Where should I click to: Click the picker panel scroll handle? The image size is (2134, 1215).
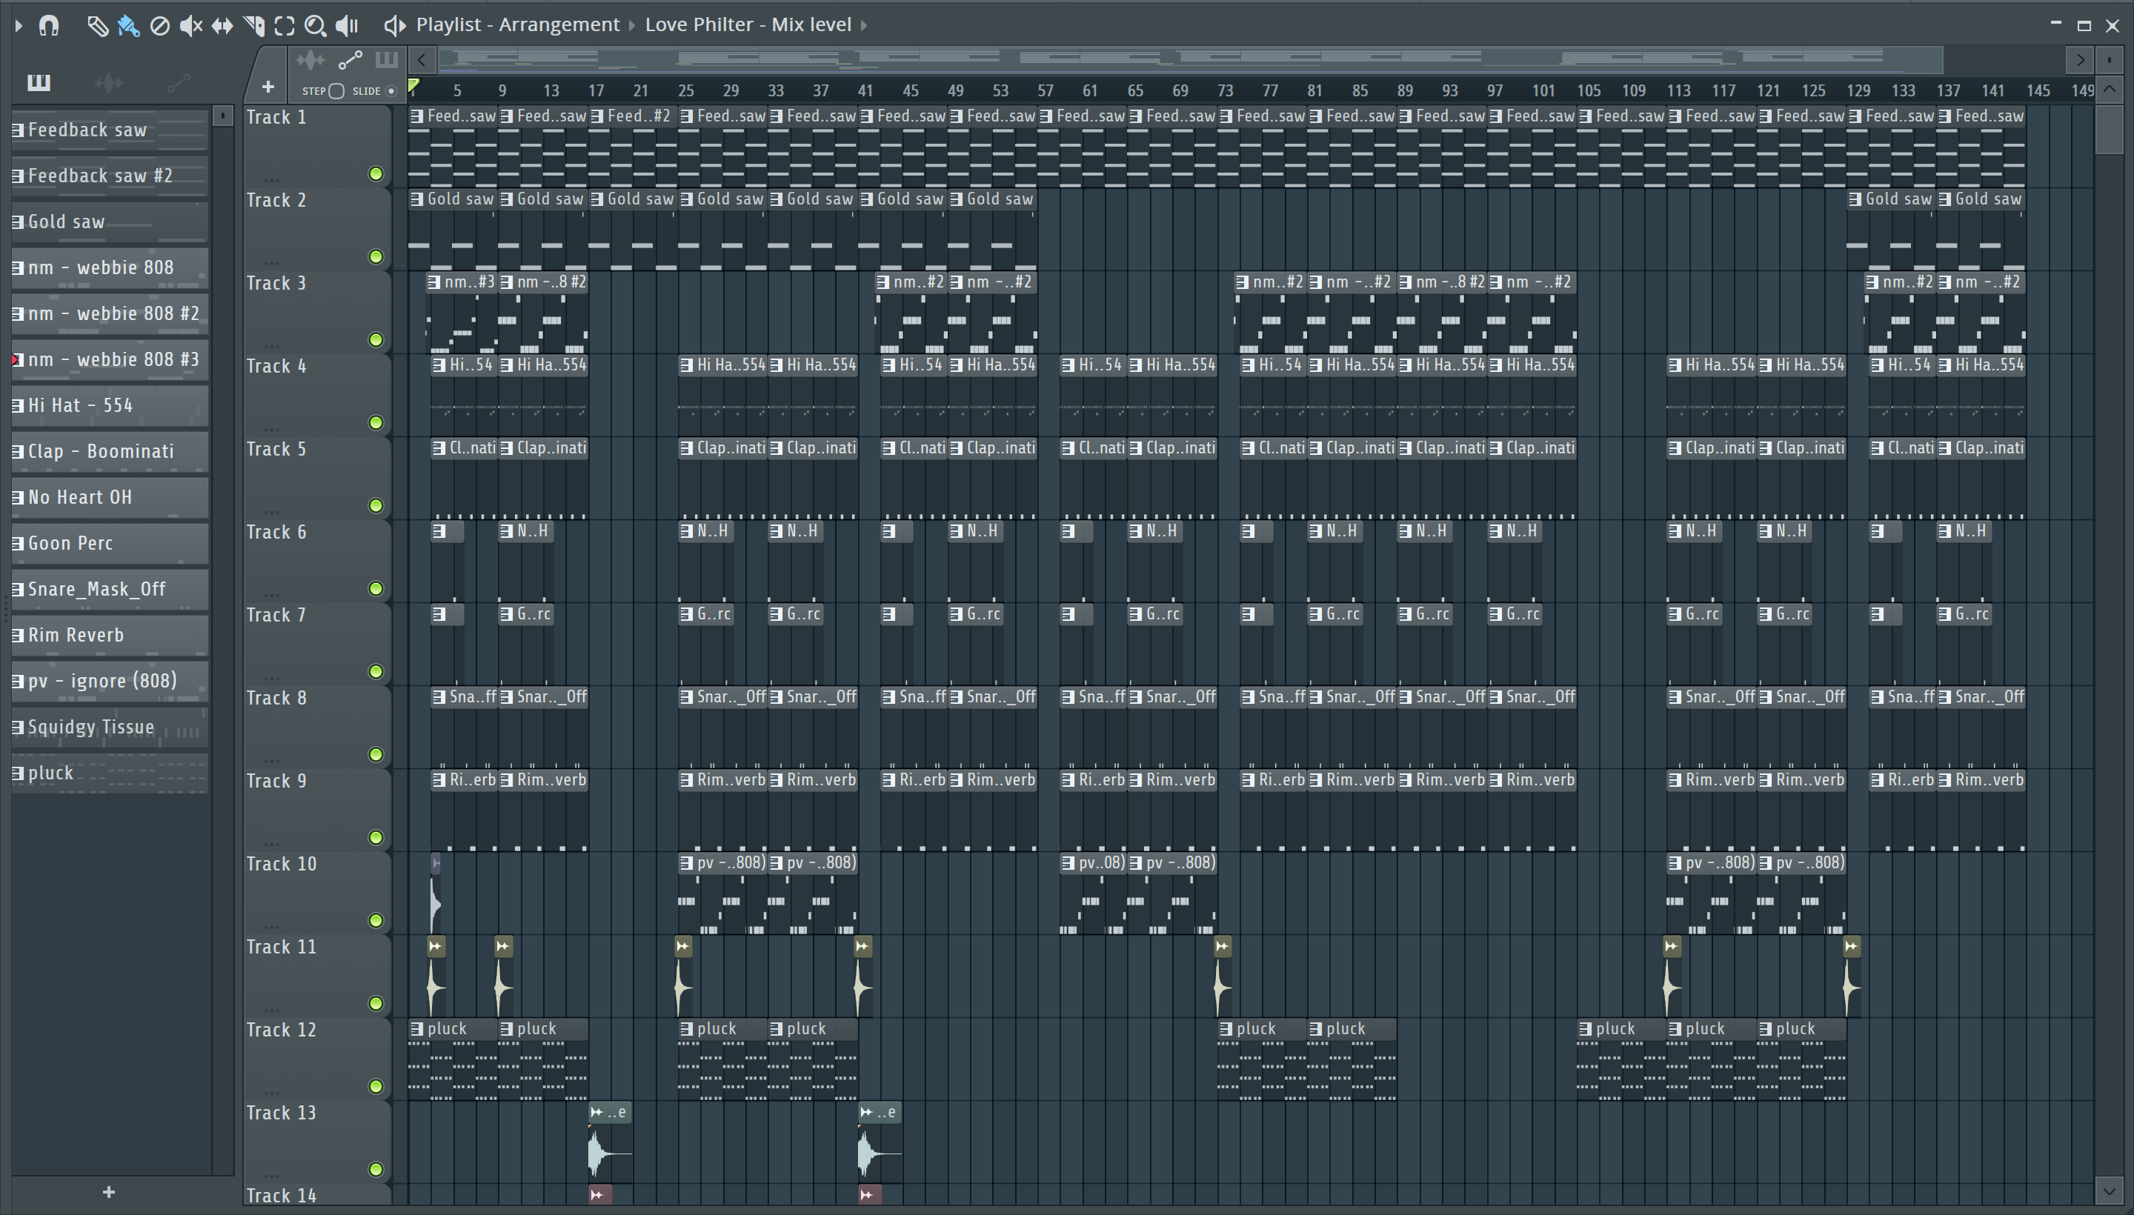point(222,117)
